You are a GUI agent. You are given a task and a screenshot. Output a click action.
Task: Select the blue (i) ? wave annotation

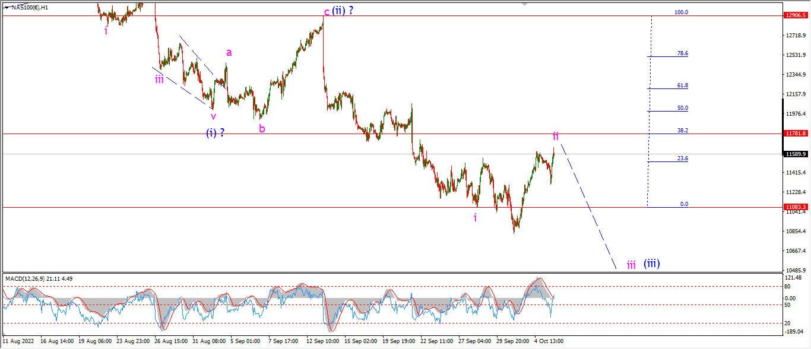pyautogui.click(x=216, y=133)
